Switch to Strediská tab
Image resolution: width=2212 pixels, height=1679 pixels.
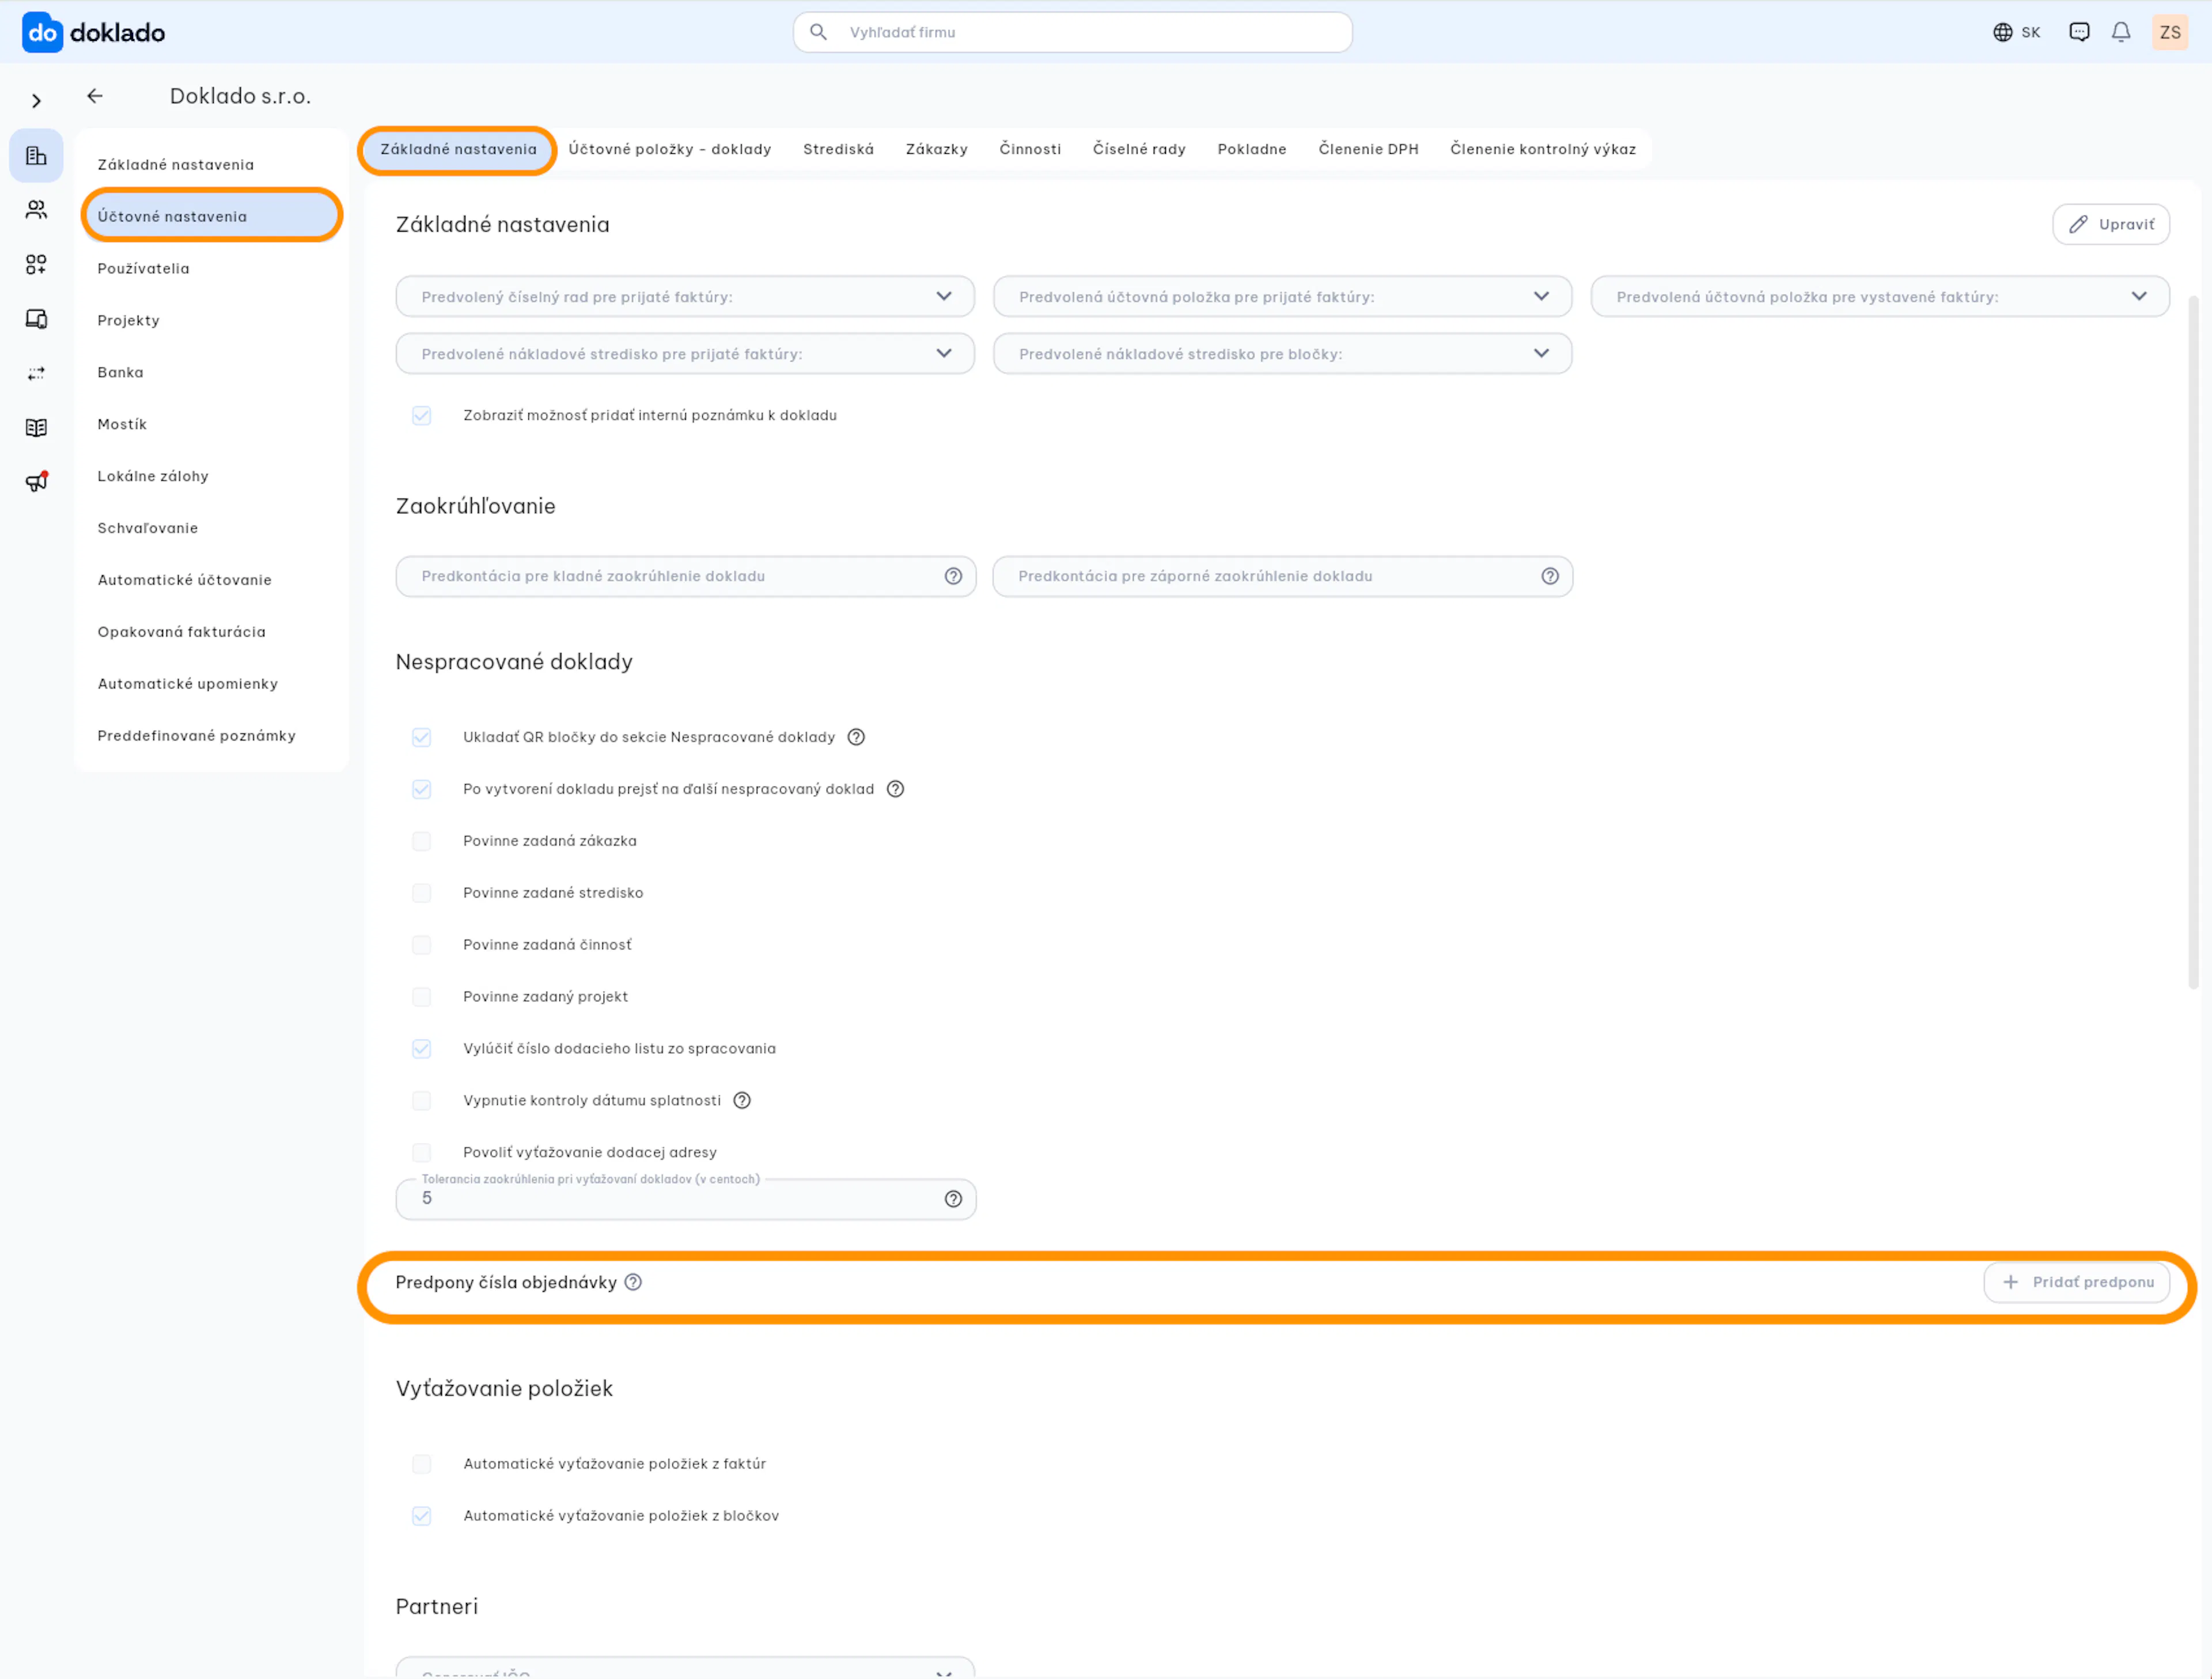[838, 149]
